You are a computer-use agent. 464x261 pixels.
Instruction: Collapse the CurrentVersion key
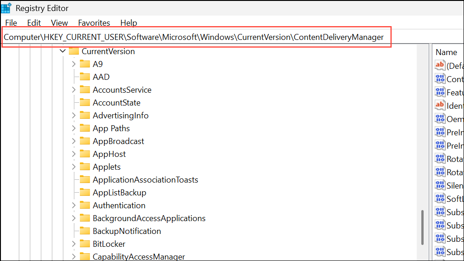pos(62,51)
